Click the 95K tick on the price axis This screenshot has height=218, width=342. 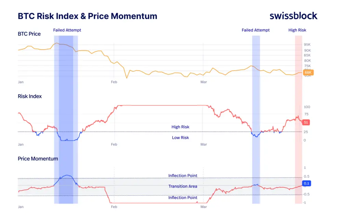(x=307, y=45)
